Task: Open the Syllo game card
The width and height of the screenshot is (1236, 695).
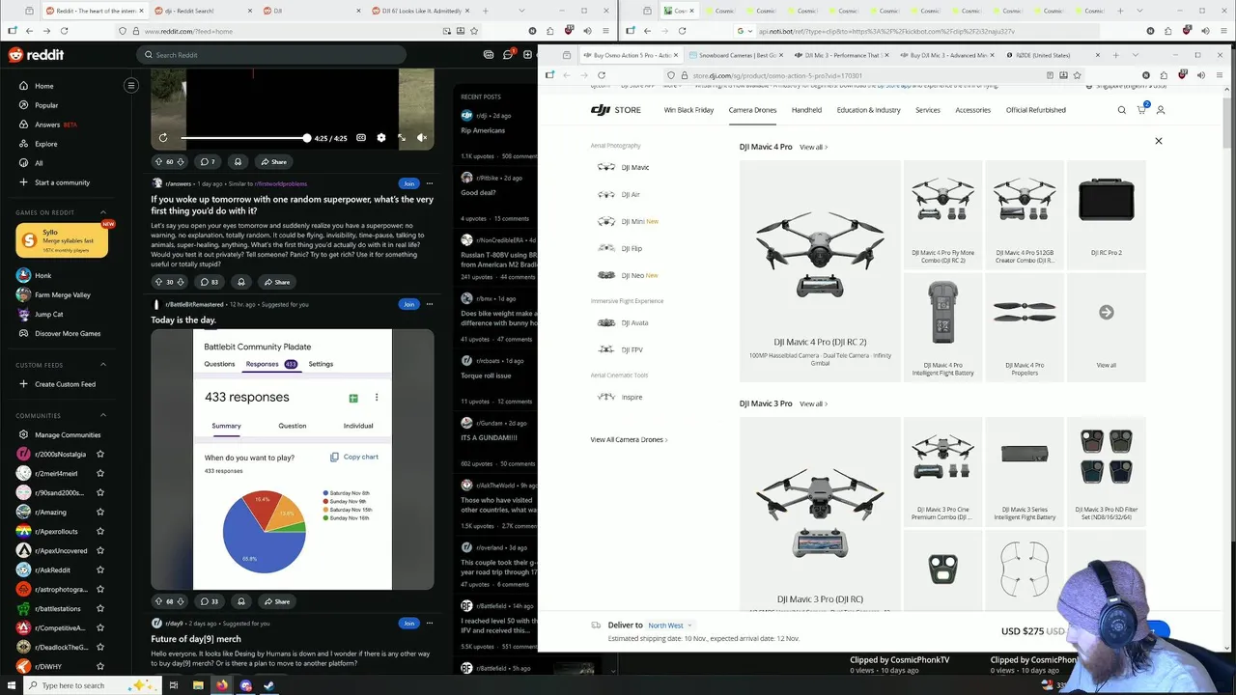Action: point(62,240)
